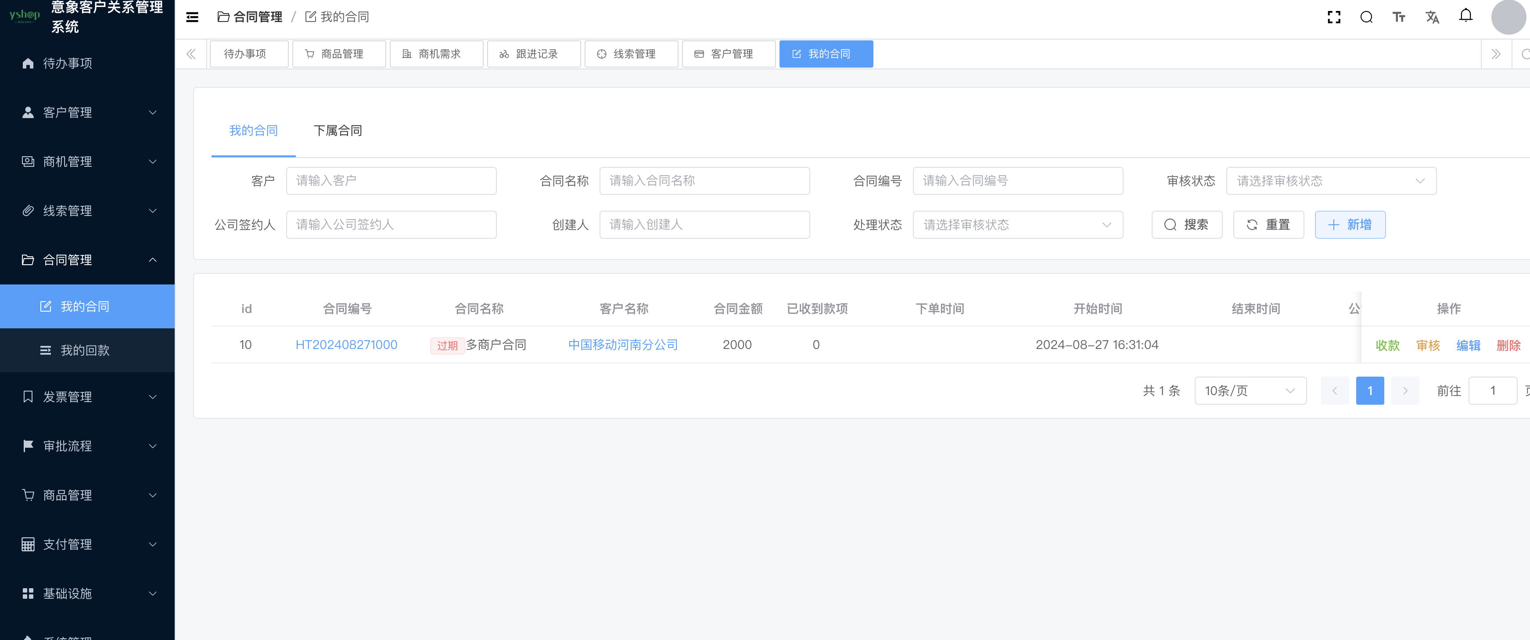Screen dimensions: 1530x640
Task: Click the 新增 button
Action: click(x=1350, y=225)
